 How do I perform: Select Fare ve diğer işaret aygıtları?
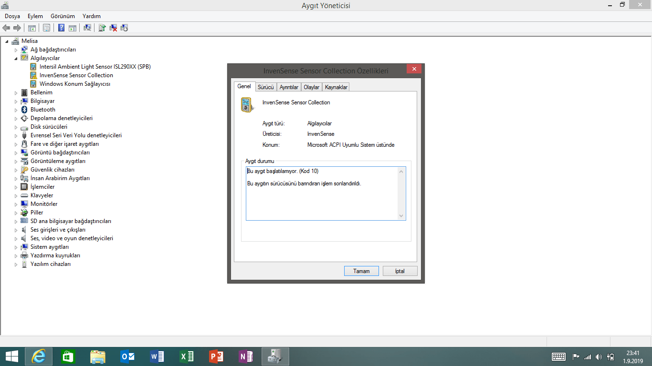[64, 144]
